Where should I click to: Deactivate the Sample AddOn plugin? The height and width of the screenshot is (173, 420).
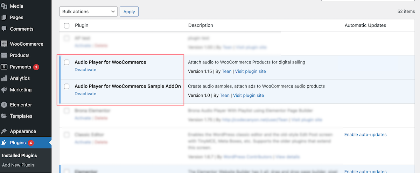tap(85, 94)
